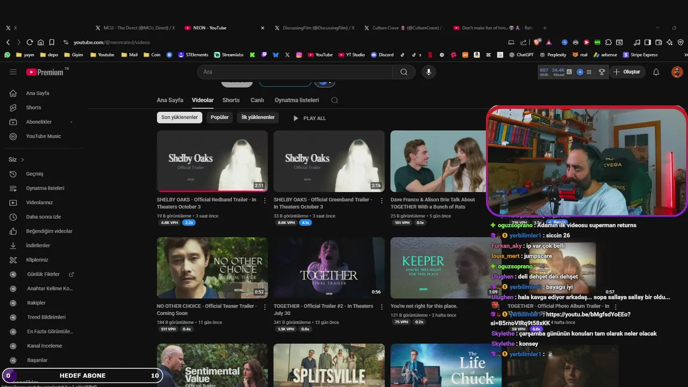The height and width of the screenshot is (387, 688).
Task: Open No Other Choice teaser thumbnail
Action: (212, 268)
